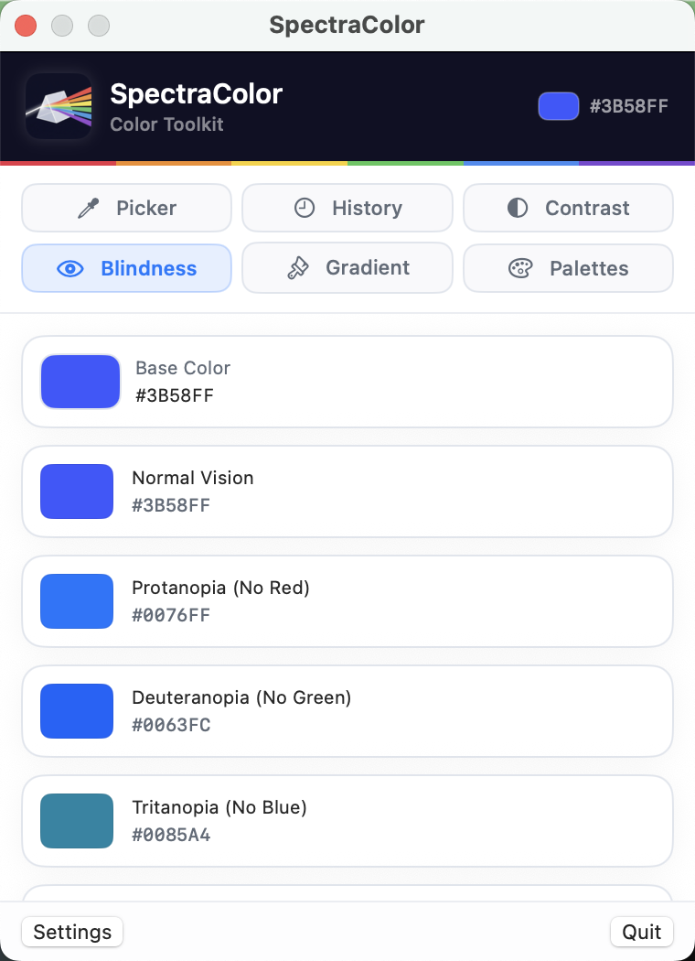The width and height of the screenshot is (695, 961).
Task: Quit the SpectraColor application
Action: click(x=641, y=932)
